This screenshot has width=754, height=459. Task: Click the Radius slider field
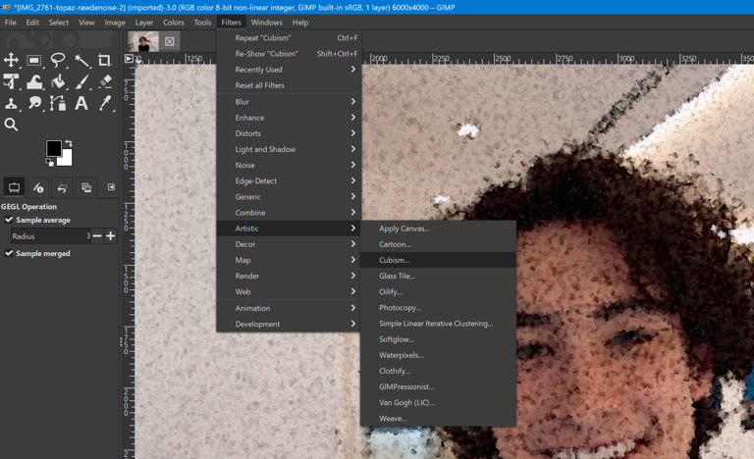tap(50, 236)
